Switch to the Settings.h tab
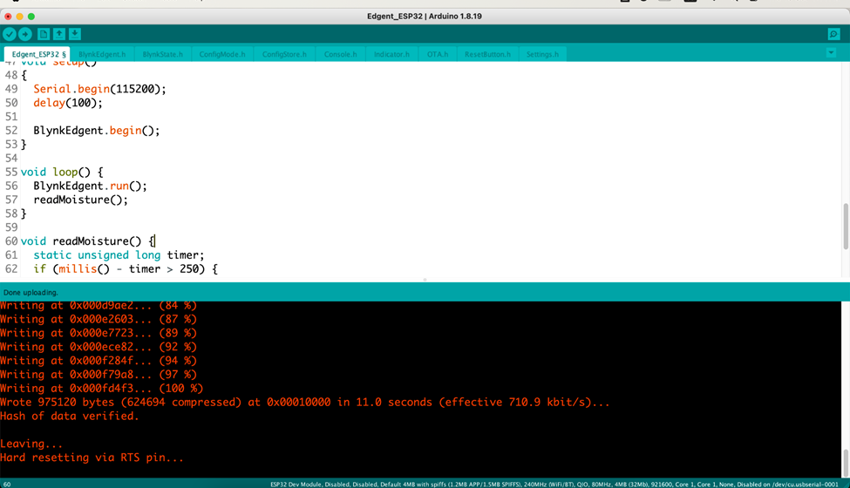Viewport: 850px width, 488px height. tap(542, 54)
